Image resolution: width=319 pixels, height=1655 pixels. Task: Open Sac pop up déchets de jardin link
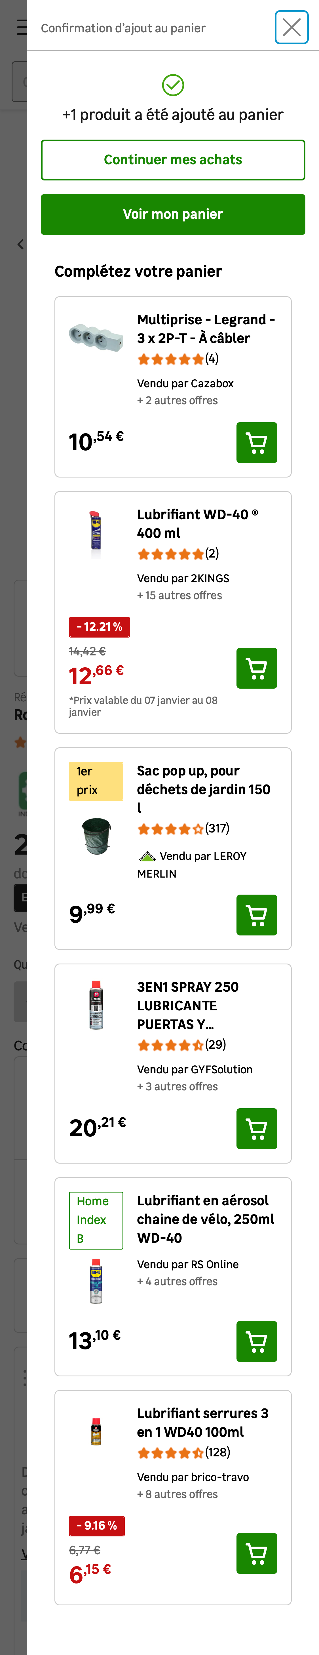203,789
